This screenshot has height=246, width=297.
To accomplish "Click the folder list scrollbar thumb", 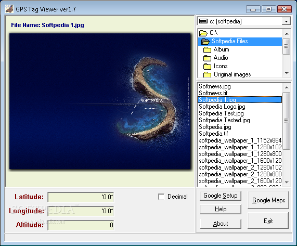I will (287, 46).
